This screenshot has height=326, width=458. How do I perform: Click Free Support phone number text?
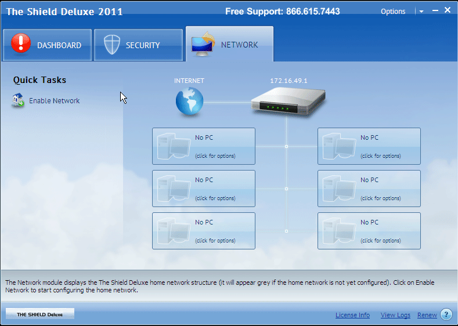[283, 12]
